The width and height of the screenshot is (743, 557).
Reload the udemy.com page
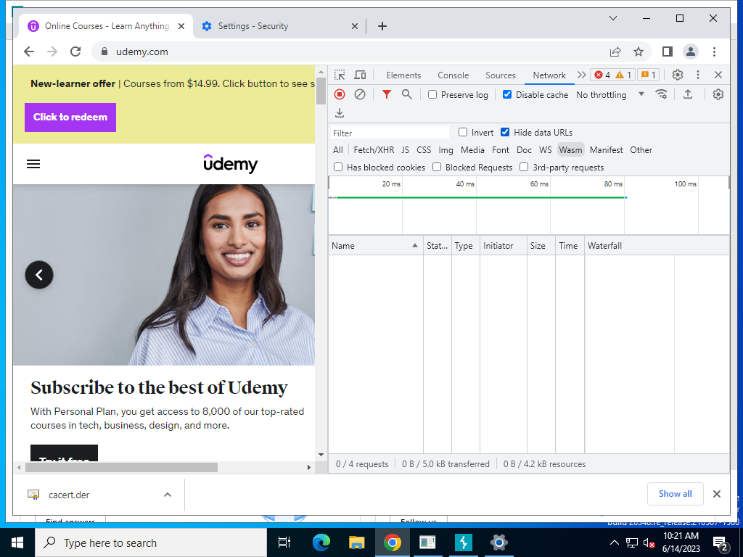(75, 51)
